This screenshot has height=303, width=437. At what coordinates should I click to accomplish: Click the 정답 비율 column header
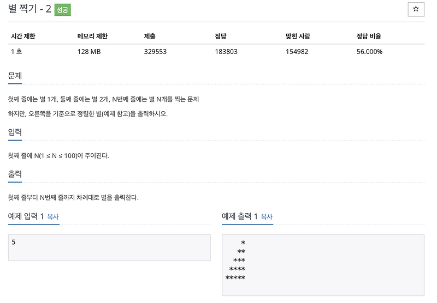tap(369, 36)
